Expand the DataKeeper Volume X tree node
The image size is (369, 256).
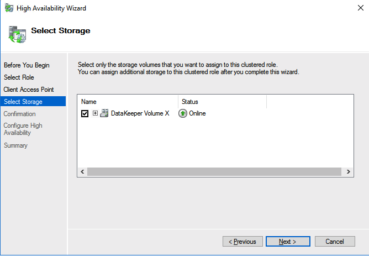pyautogui.click(x=95, y=113)
